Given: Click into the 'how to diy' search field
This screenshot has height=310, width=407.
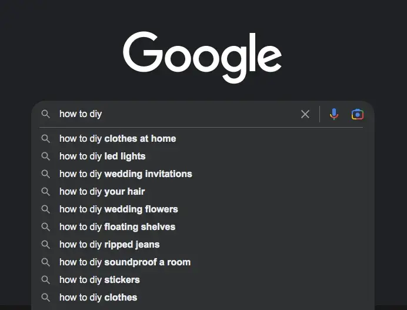Looking at the screenshot, I should [x=176, y=114].
